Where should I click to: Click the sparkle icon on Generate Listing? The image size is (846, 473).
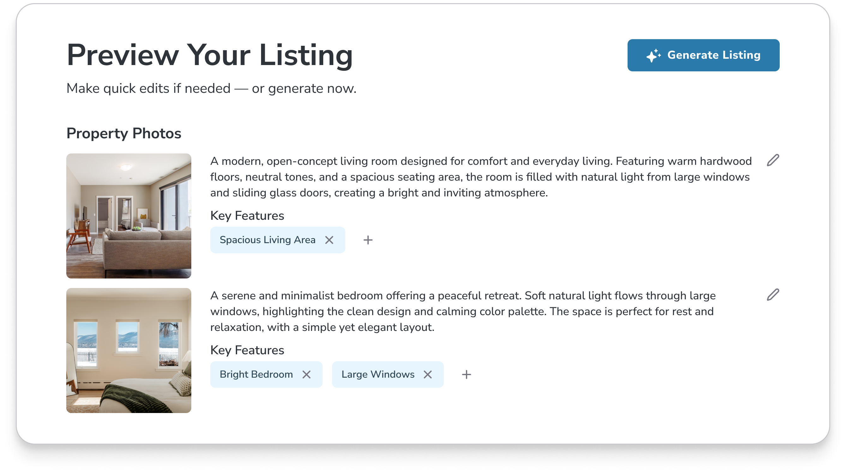click(653, 56)
